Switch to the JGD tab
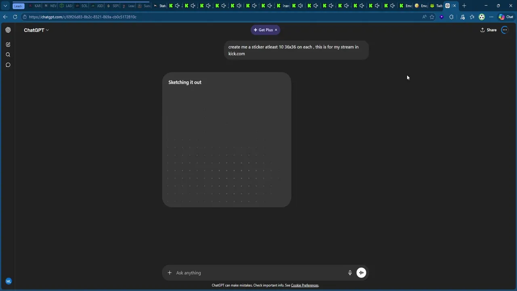Screen dimensions: 517x291 click(x=97, y=6)
